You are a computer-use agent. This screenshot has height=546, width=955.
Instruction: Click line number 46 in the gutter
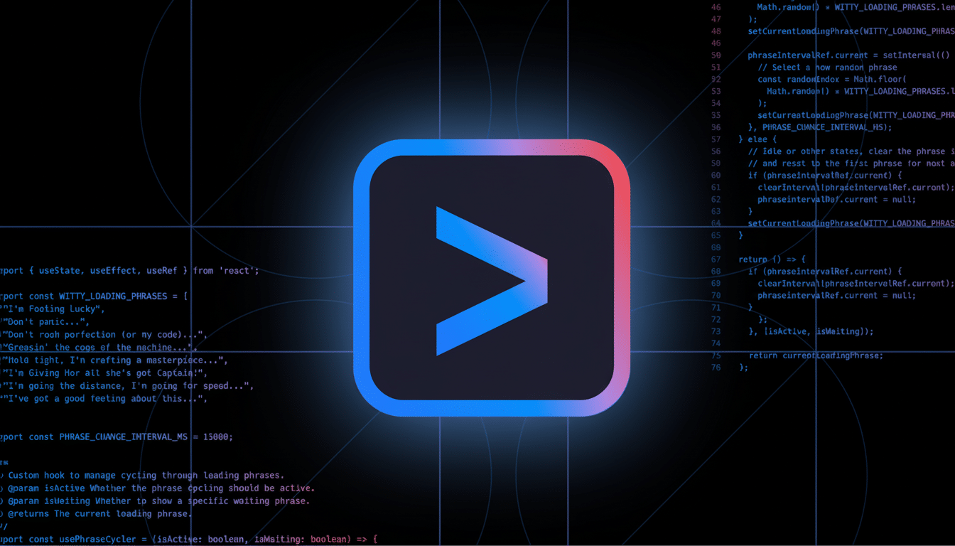pos(716,7)
